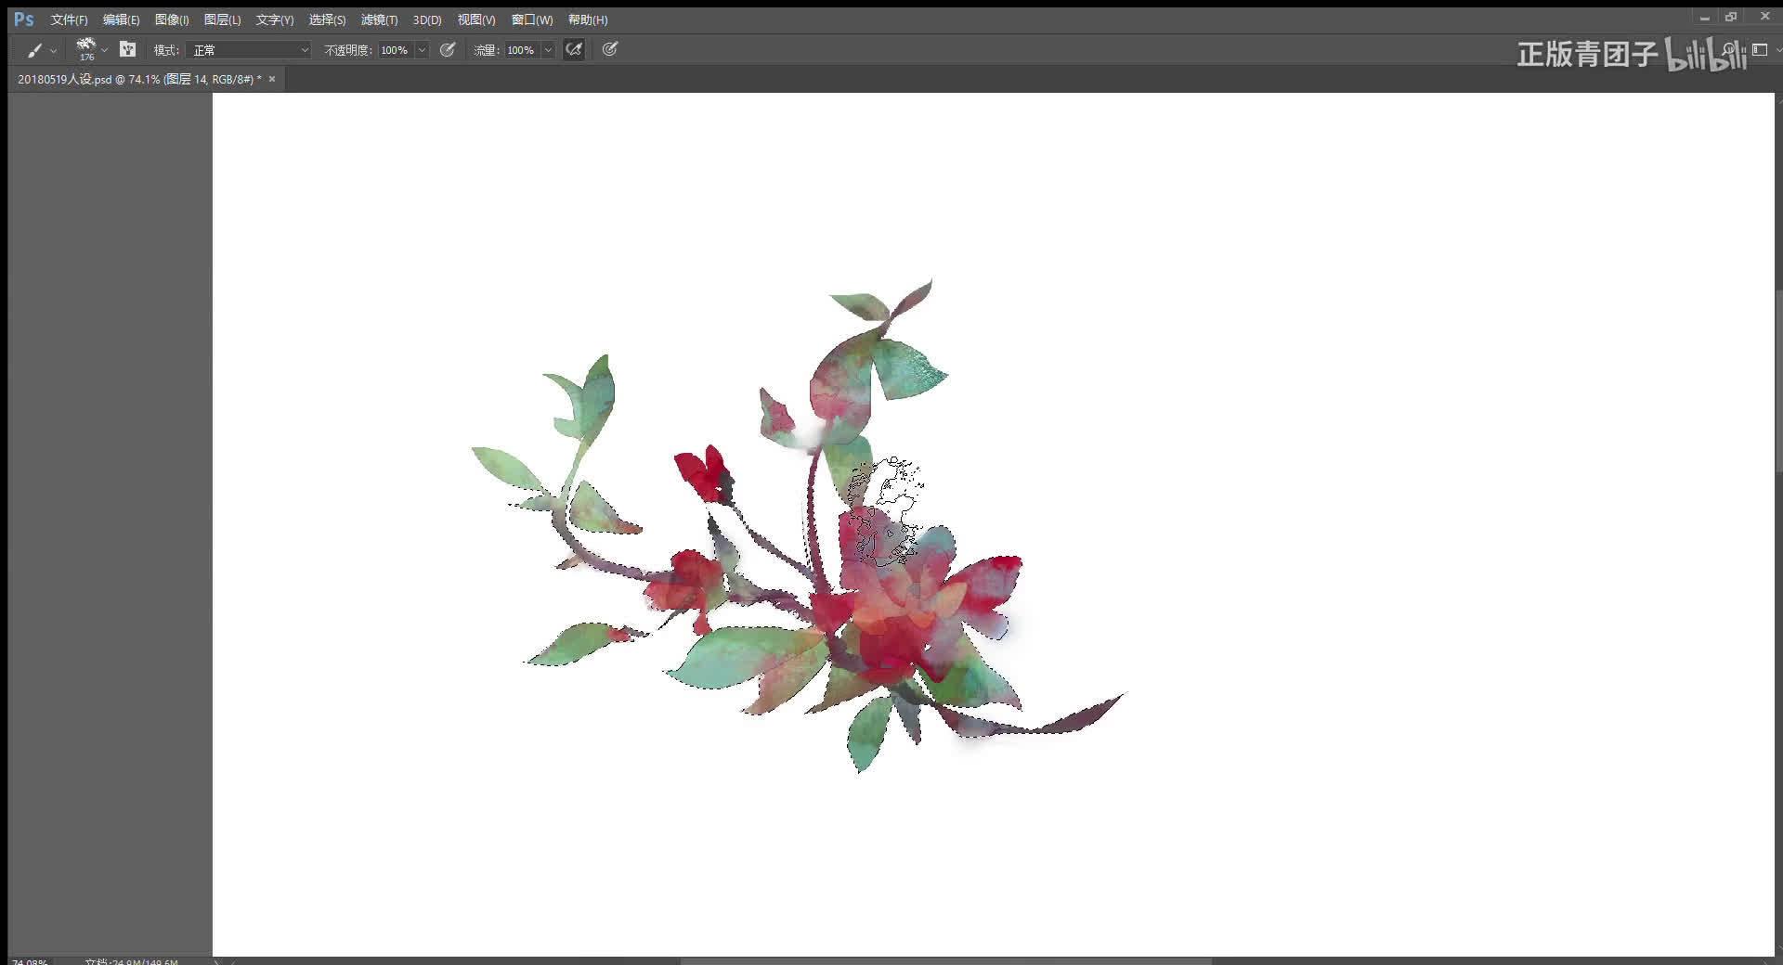The width and height of the screenshot is (1783, 965).
Task: Open the 图层(L) menu
Action: 222,19
